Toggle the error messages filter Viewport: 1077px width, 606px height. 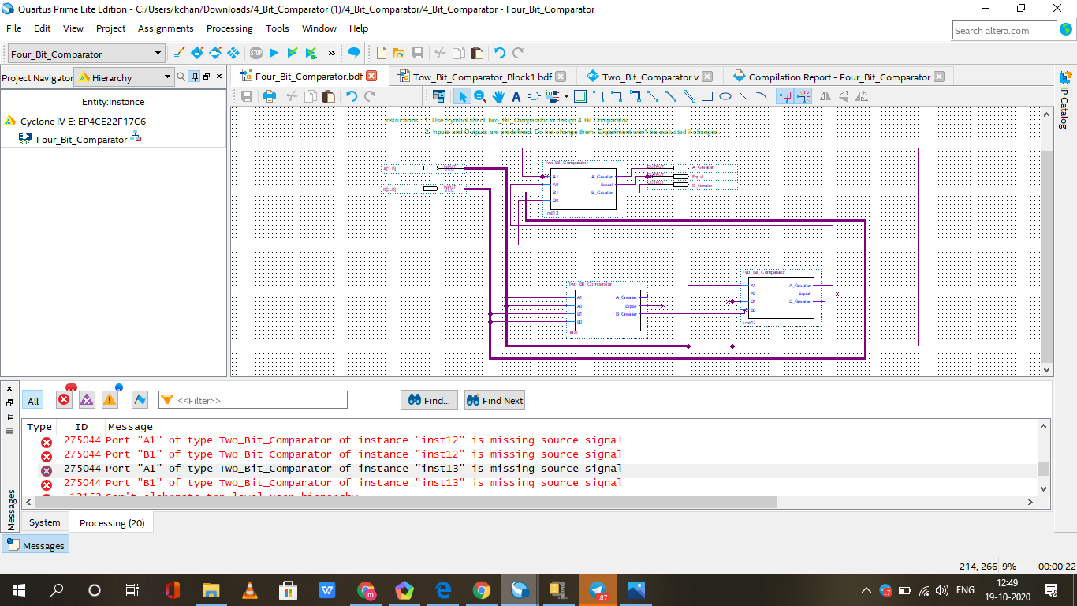64,400
